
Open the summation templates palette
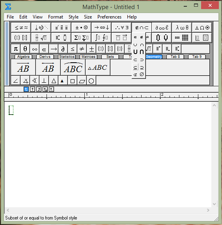[81, 37]
